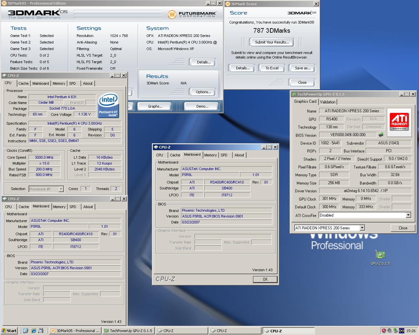Image resolution: width=419 pixels, height=335 pixels.
Task: Click the blue circular tray icon
Action: pyautogui.click(x=401, y=331)
